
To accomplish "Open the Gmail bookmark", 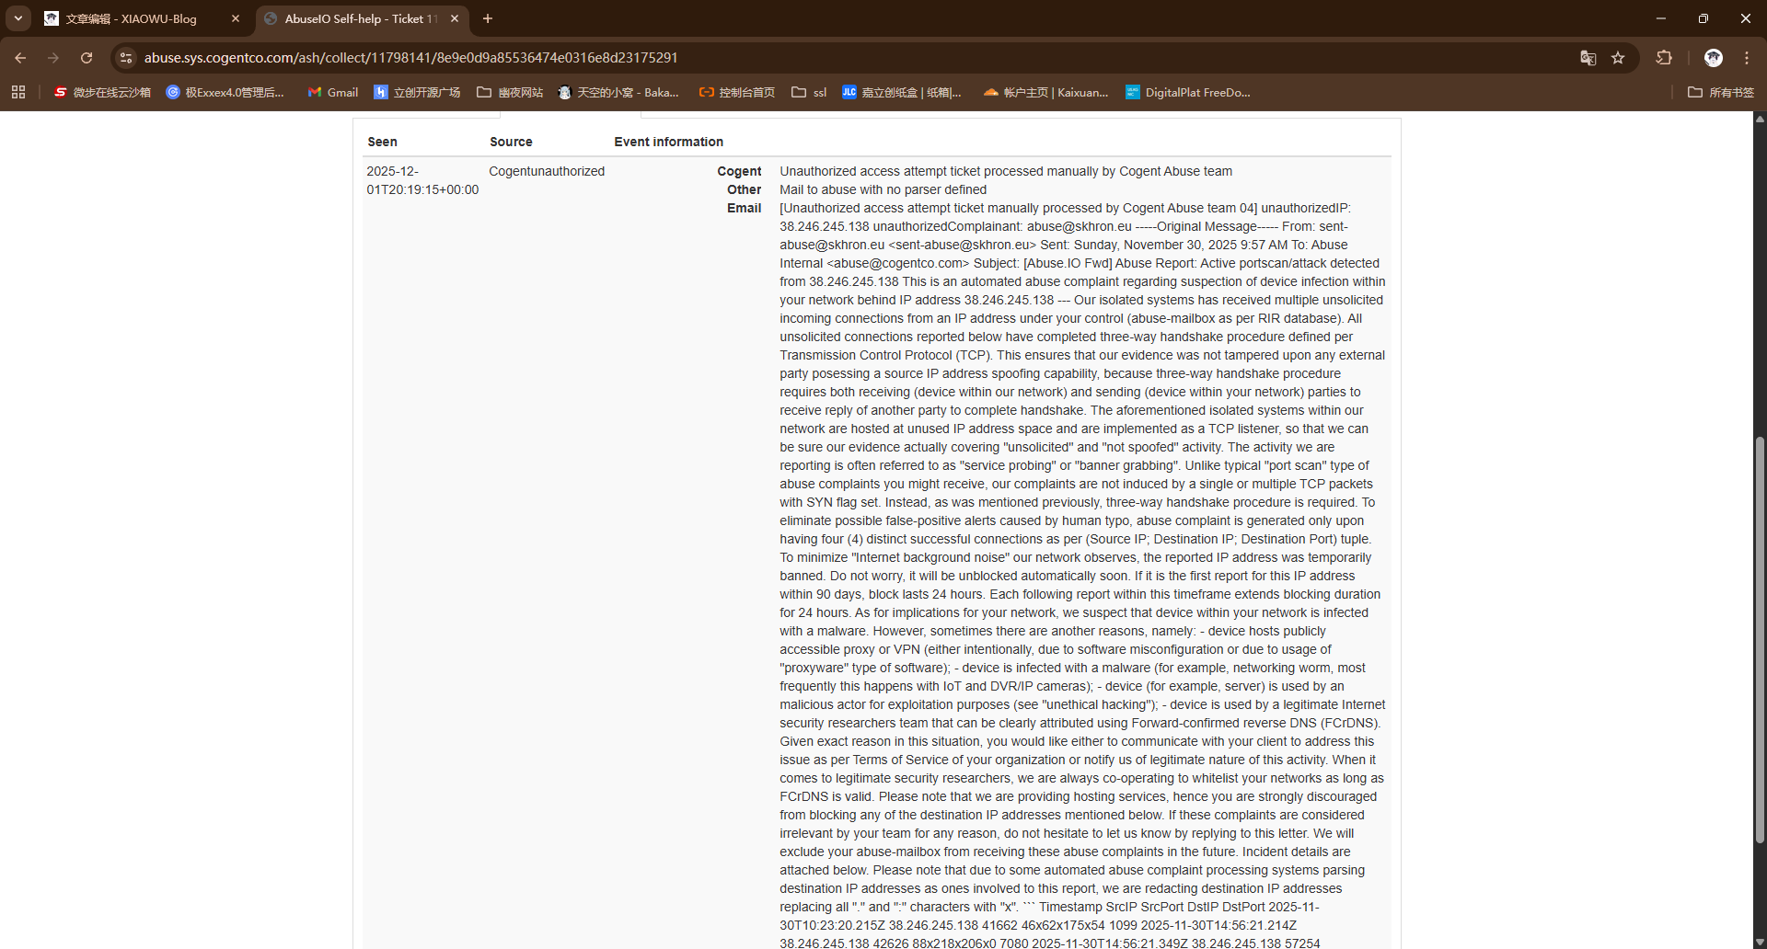I will coord(333,92).
